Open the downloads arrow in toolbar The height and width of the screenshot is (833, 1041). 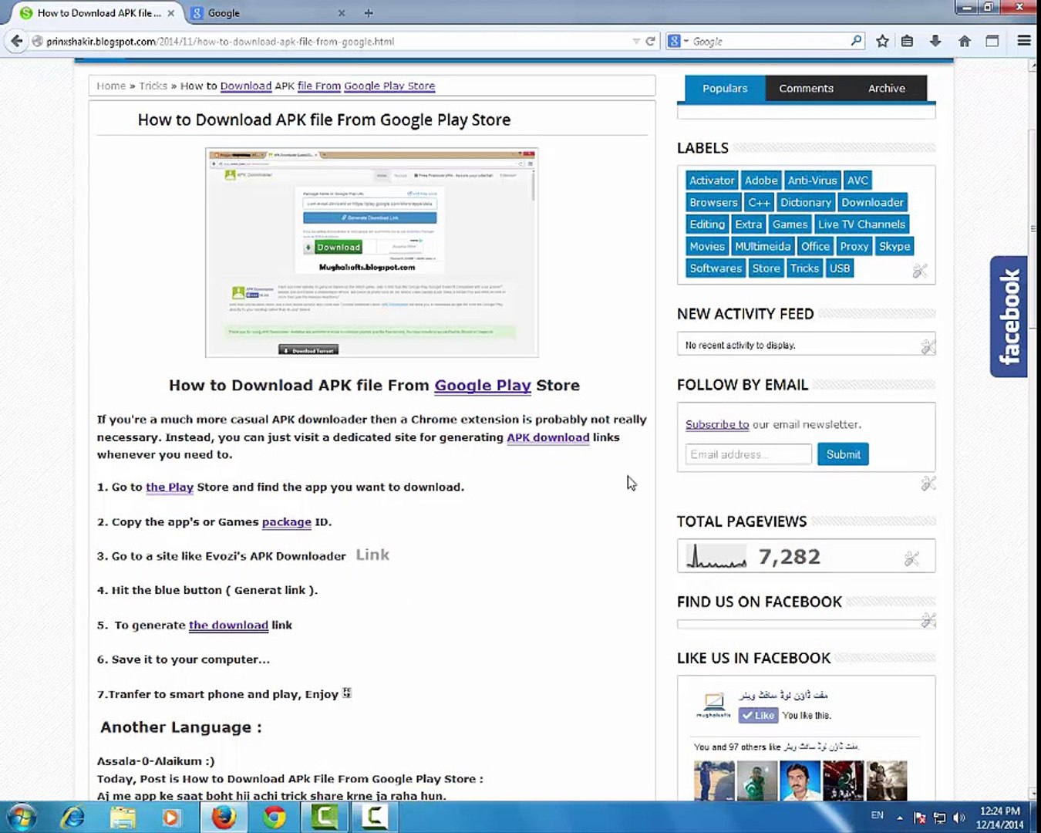935,42
